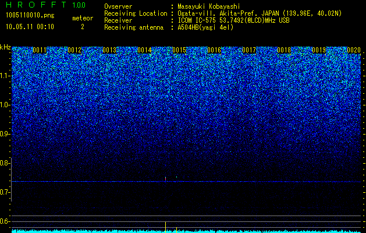366x233 pixels.
Task: Click the date stamp 10.05.11 00:10
Action: (30, 27)
